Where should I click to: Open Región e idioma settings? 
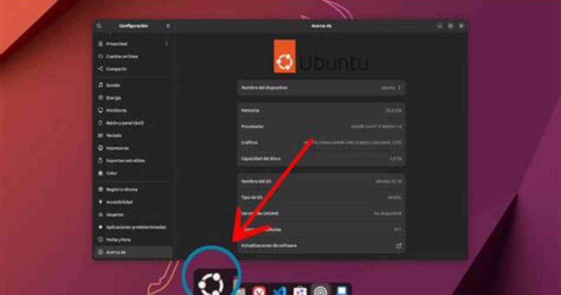[x=133, y=189]
